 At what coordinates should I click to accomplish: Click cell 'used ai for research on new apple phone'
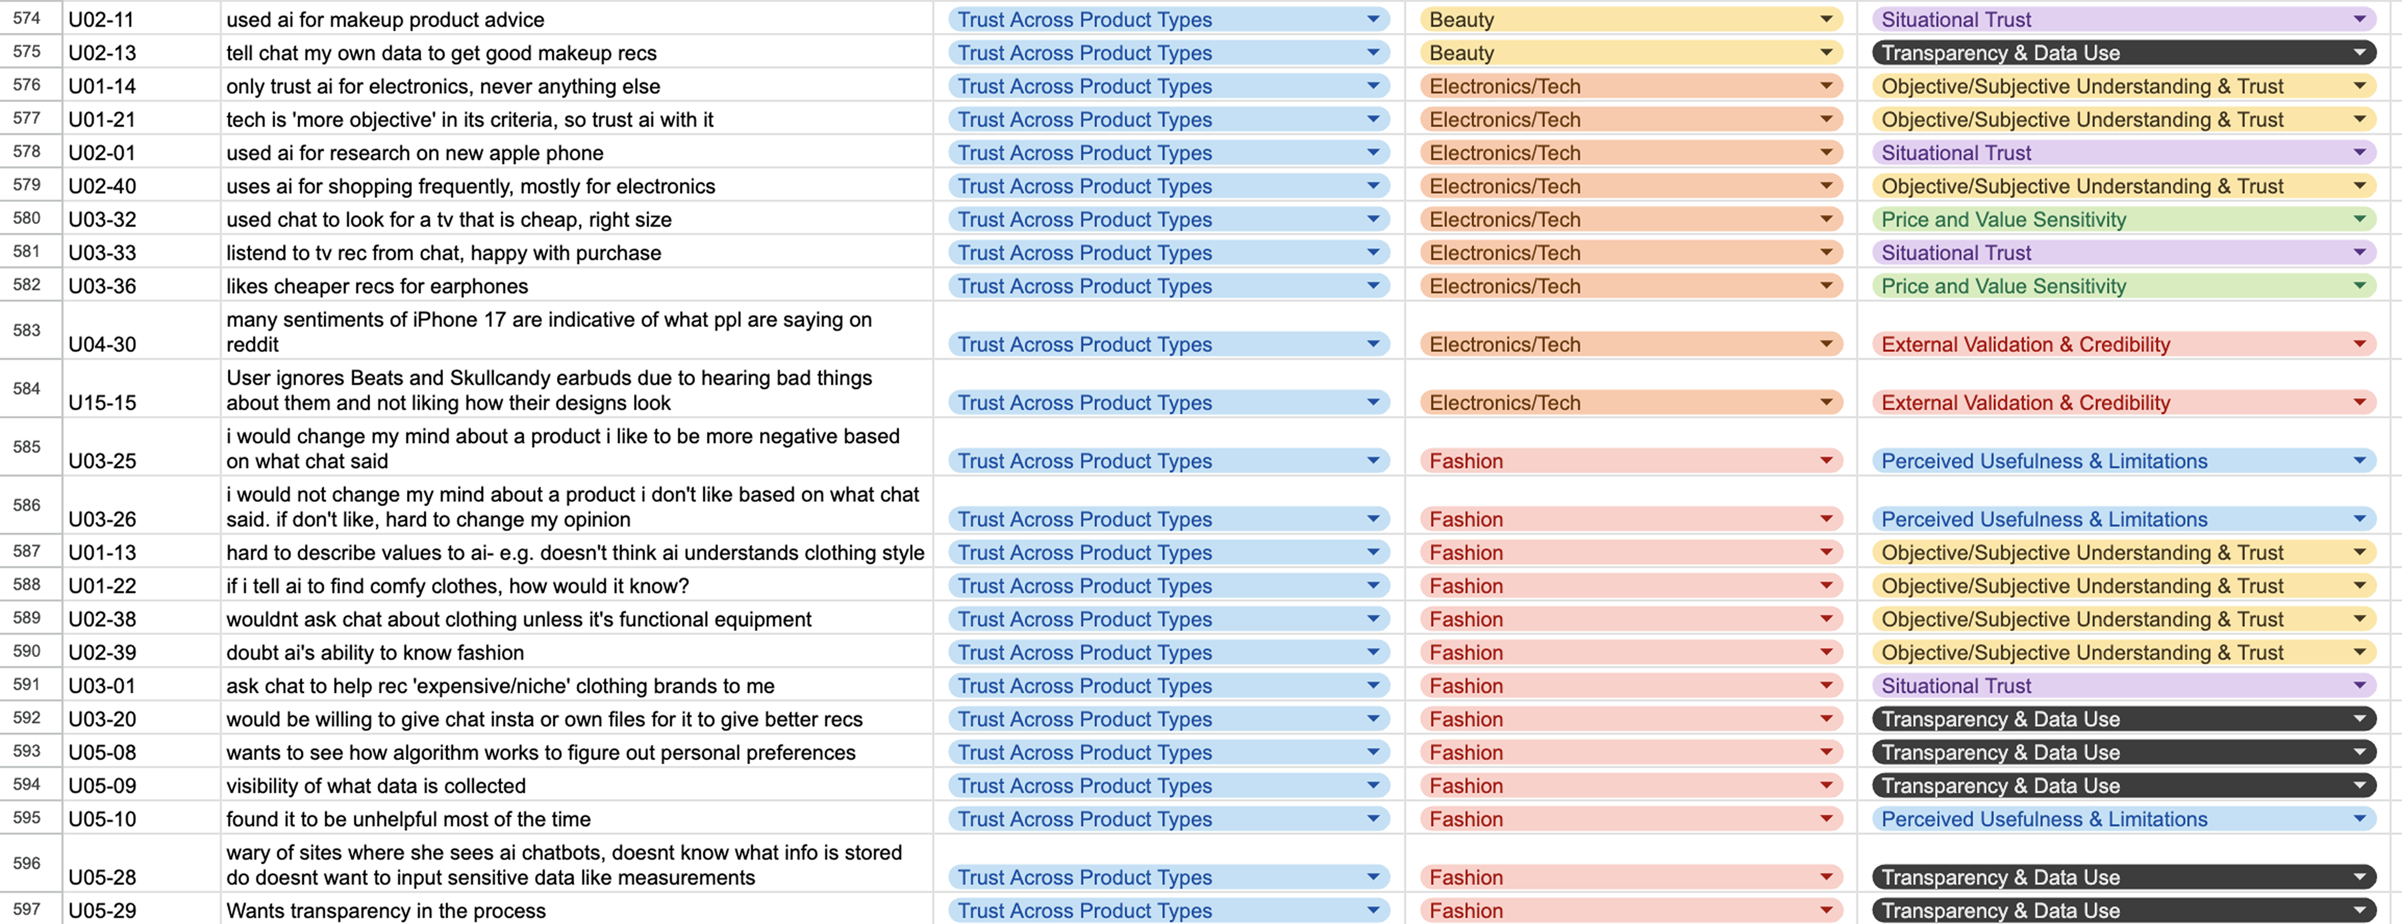(x=575, y=153)
